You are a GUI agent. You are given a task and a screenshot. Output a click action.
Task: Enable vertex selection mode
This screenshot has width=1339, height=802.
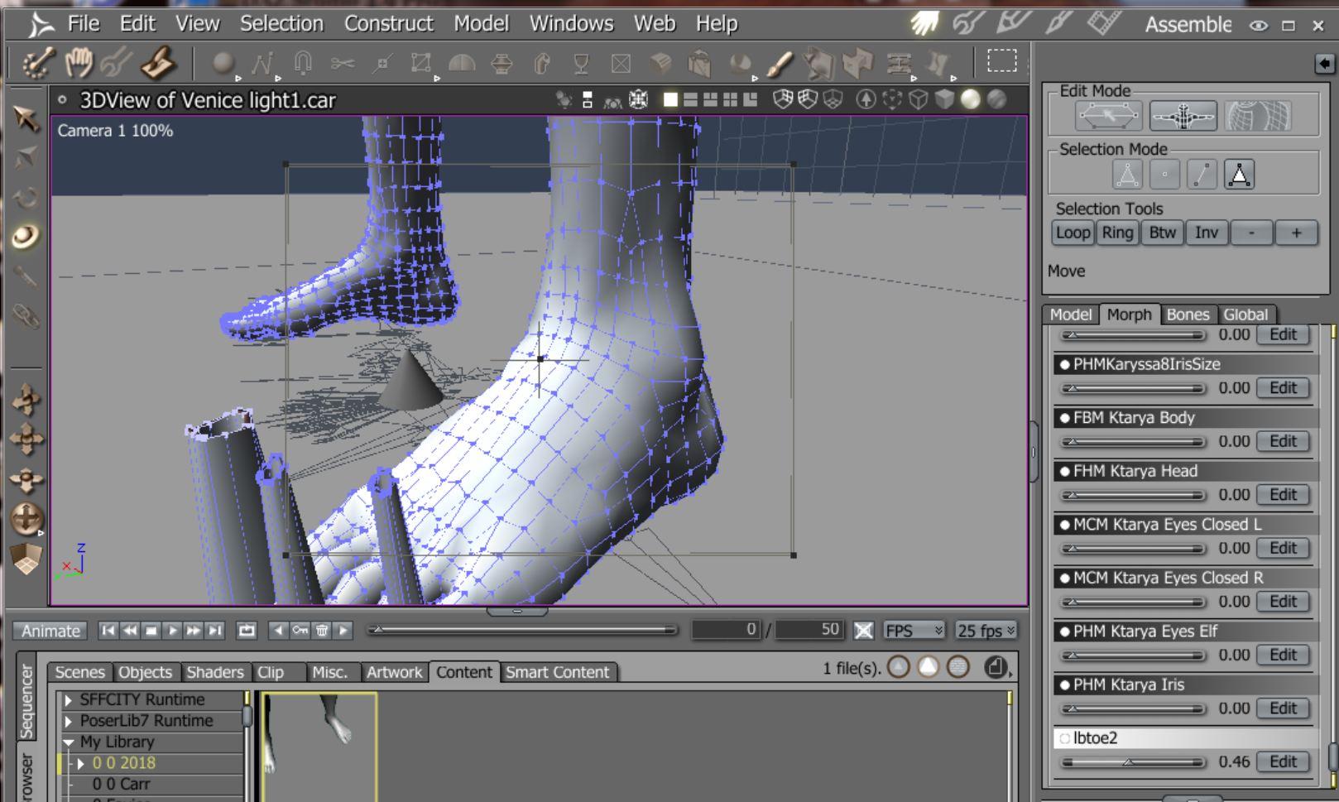1164,175
